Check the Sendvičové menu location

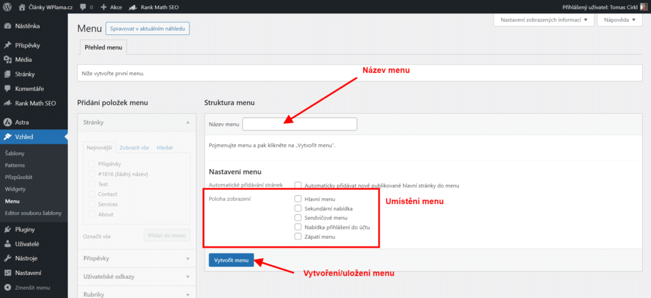click(298, 217)
